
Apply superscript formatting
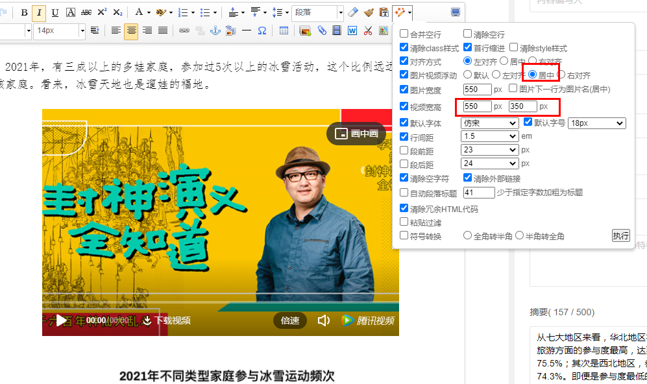point(102,12)
